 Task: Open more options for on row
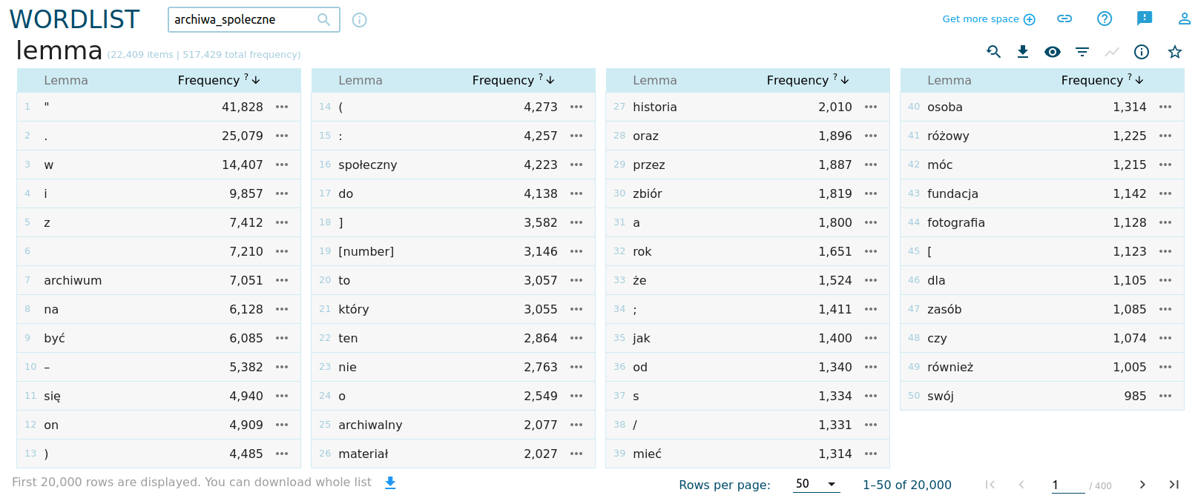[x=282, y=425]
